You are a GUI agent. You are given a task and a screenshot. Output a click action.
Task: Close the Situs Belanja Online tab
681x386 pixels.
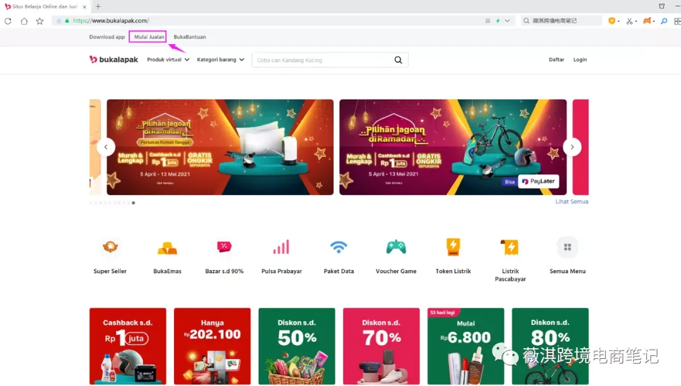84,6
